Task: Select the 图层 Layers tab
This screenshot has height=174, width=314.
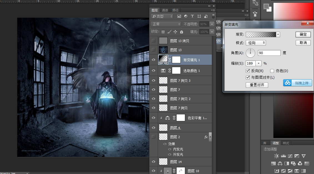Action: coord(155,10)
